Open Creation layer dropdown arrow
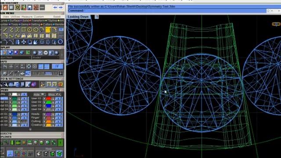 coord(44,125)
